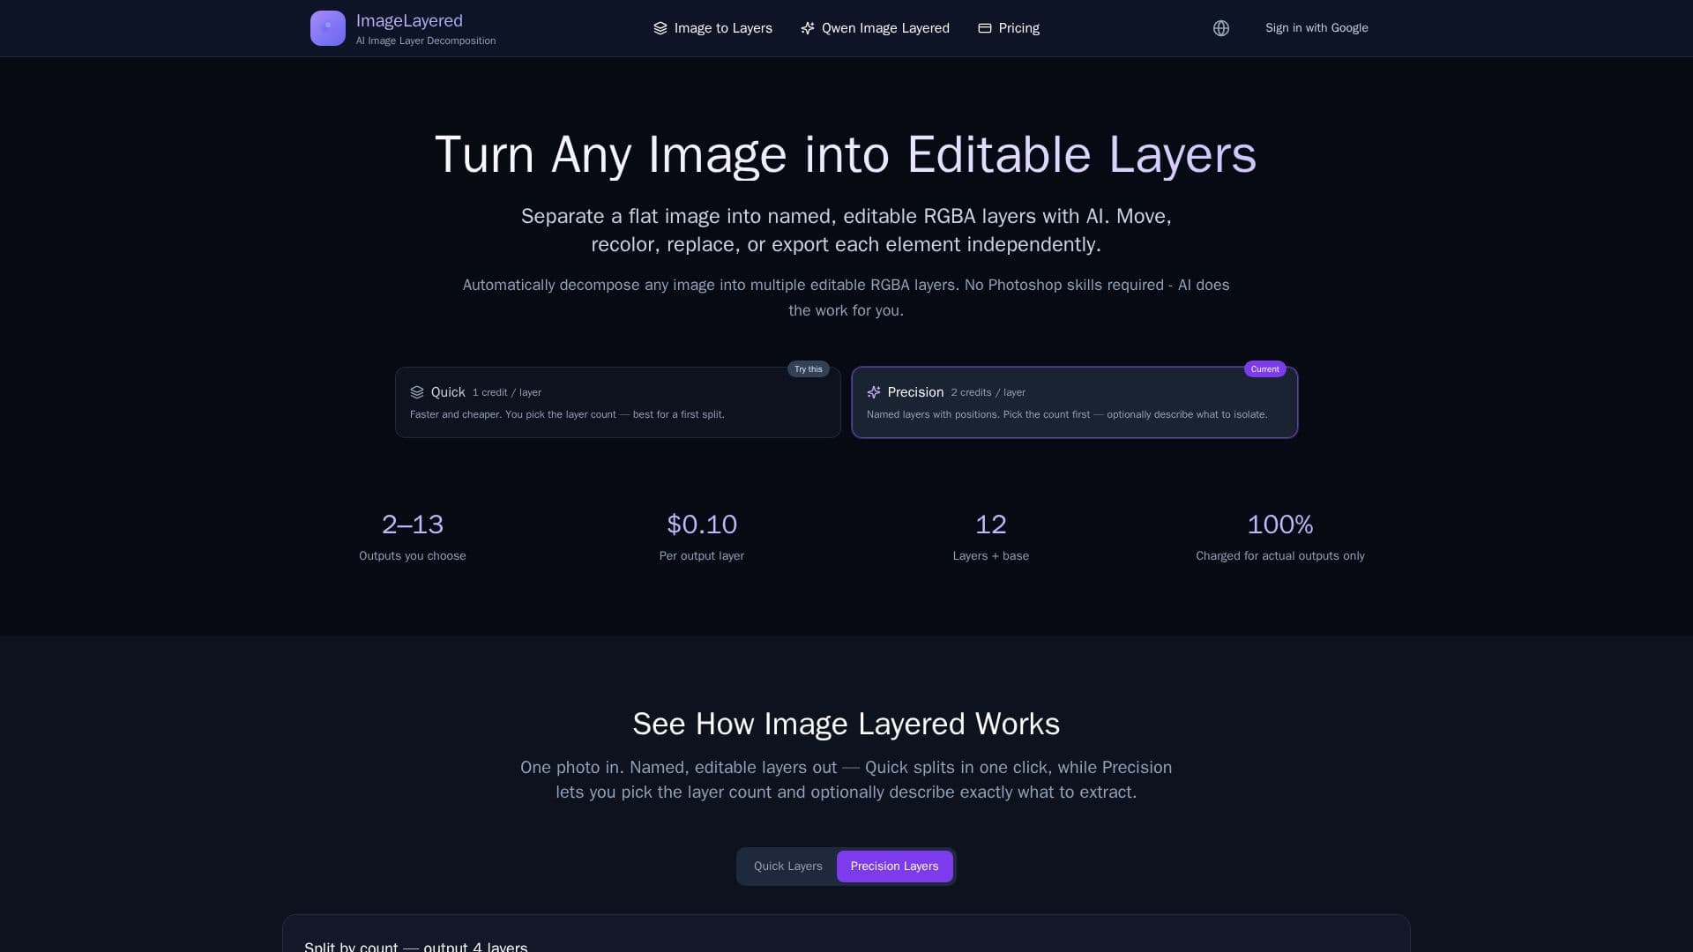The image size is (1693, 952).
Task: Click the sparkle icon in Precision card
Action: click(x=874, y=392)
